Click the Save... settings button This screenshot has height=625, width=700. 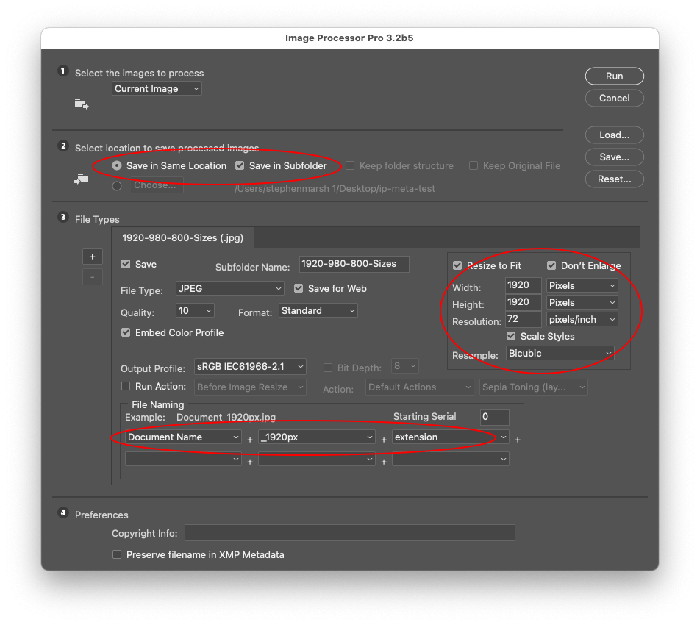tap(614, 157)
